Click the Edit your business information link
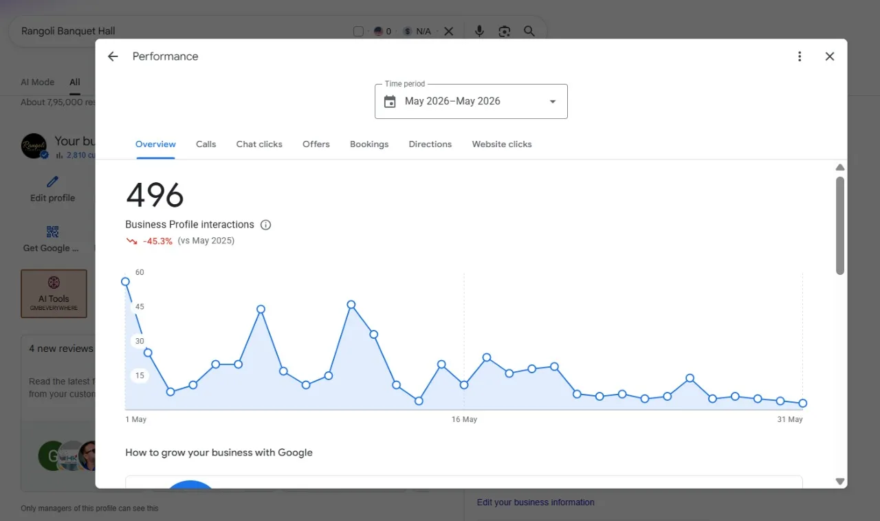The image size is (880, 521). point(536,502)
